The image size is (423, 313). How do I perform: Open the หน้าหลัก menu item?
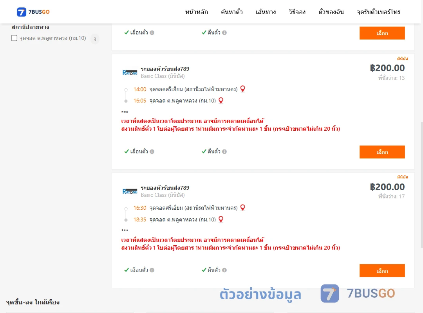[196, 12]
